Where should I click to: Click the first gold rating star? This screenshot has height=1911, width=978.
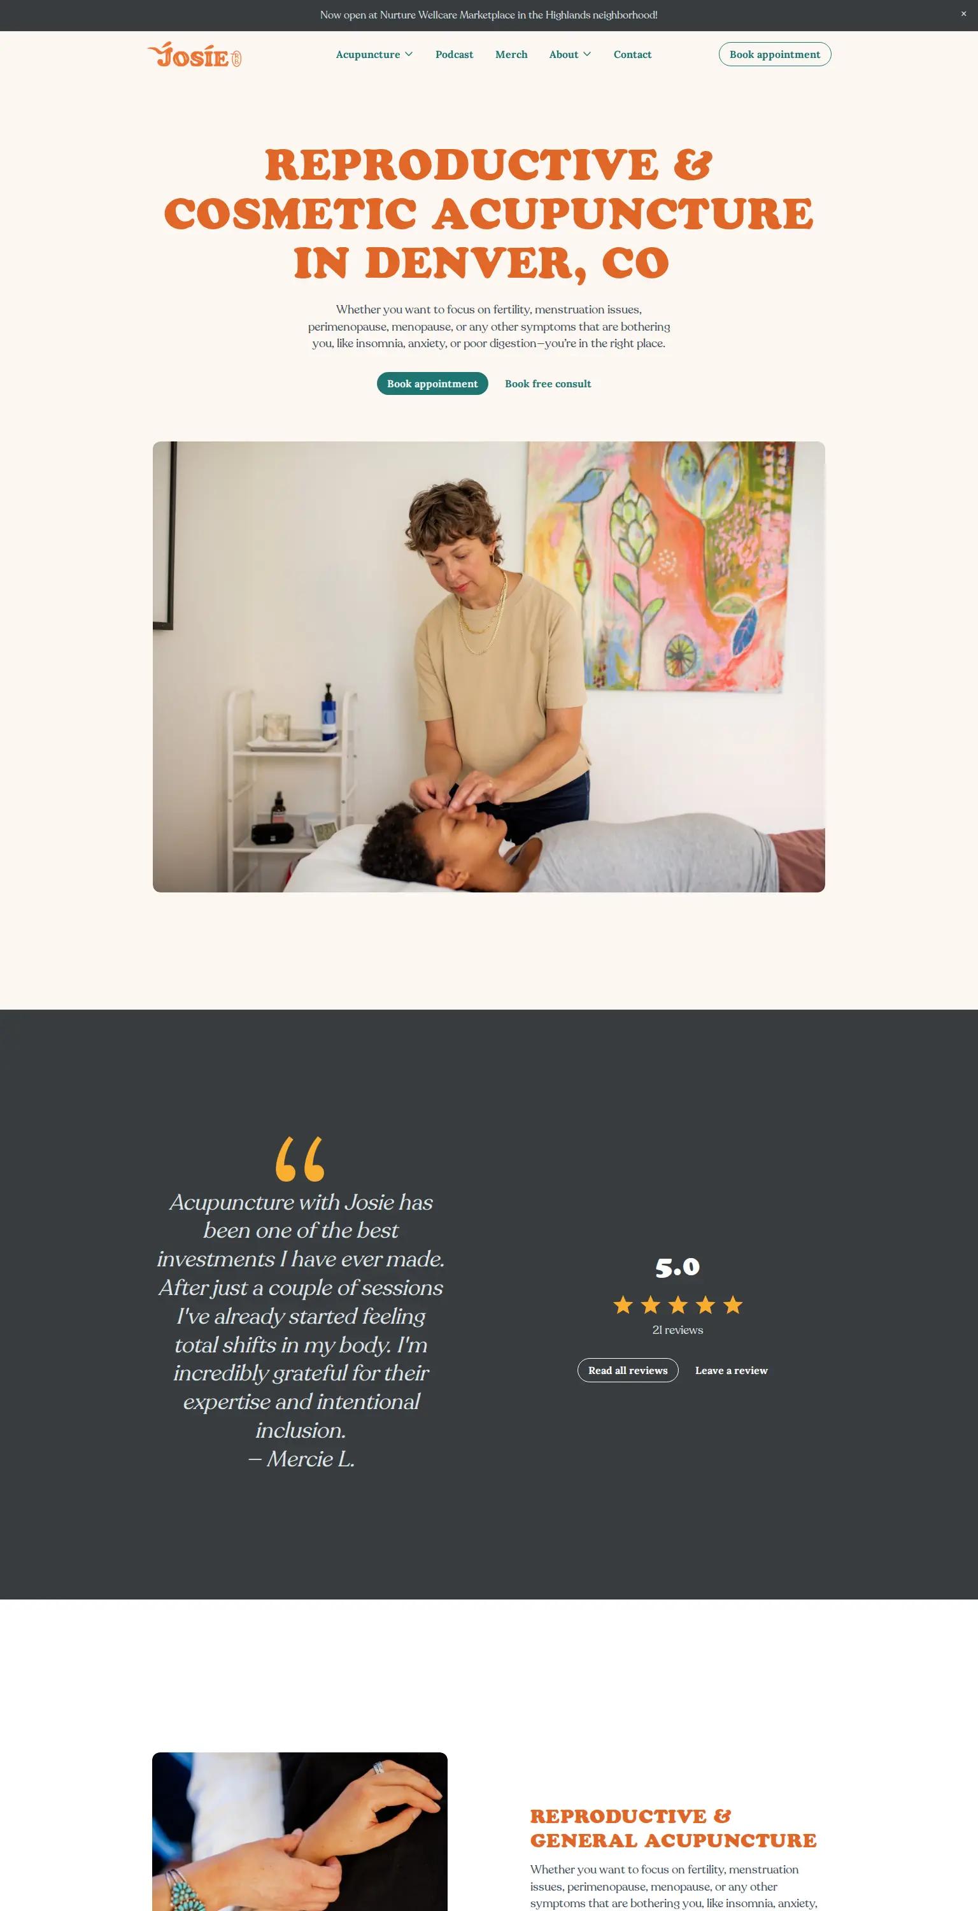click(x=623, y=1304)
